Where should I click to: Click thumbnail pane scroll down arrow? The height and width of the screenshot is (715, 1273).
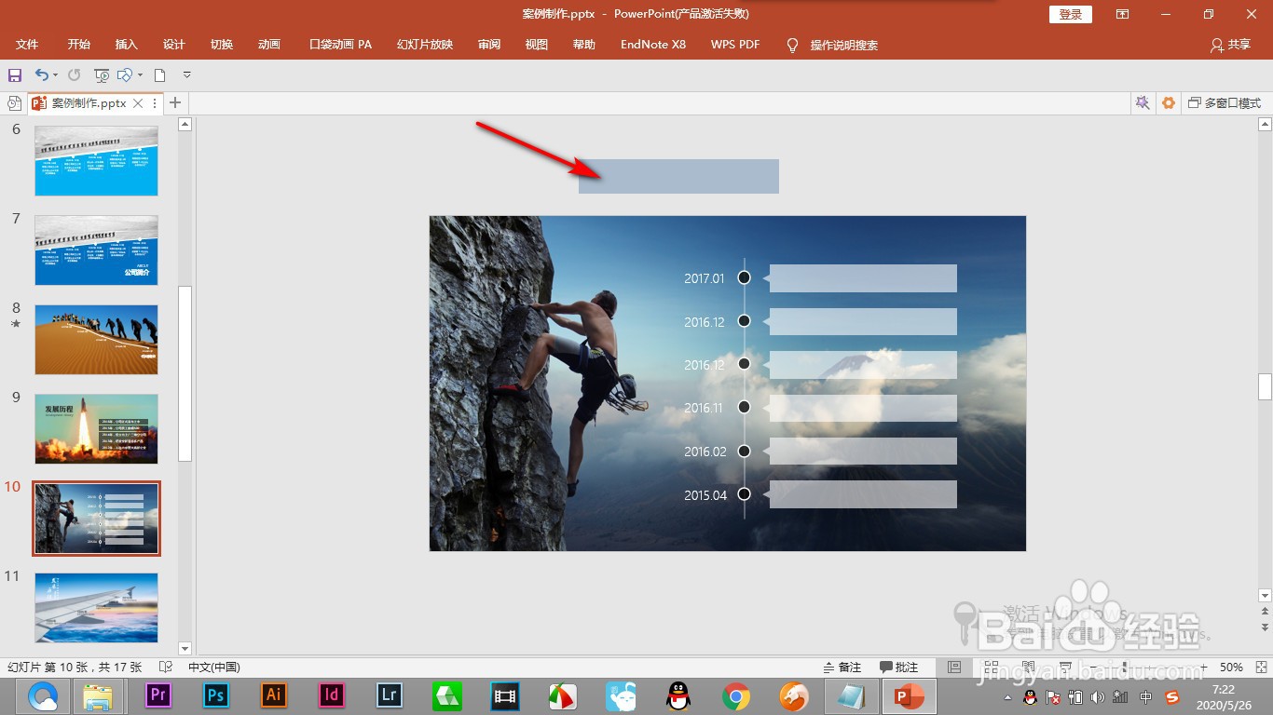coord(185,648)
